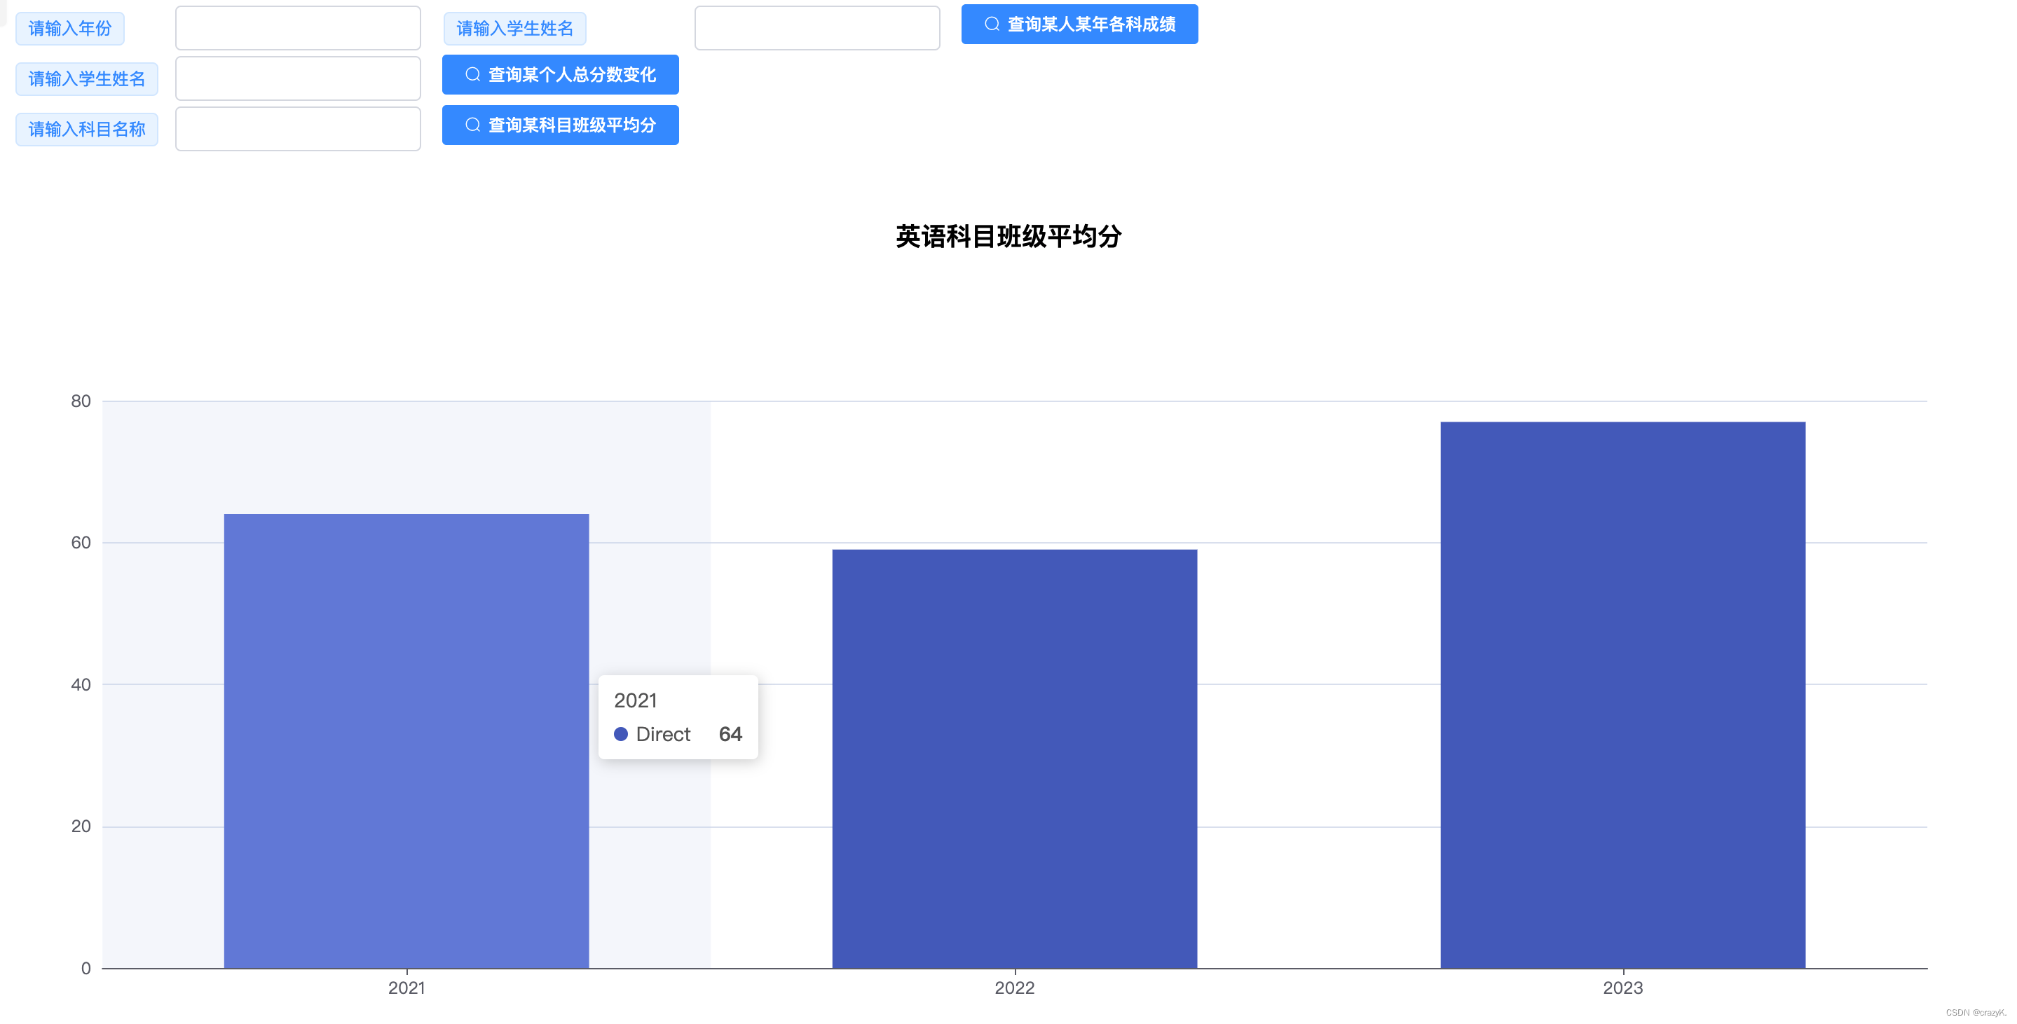Click the top-row 请输入学生姓名 label tag

point(514,28)
